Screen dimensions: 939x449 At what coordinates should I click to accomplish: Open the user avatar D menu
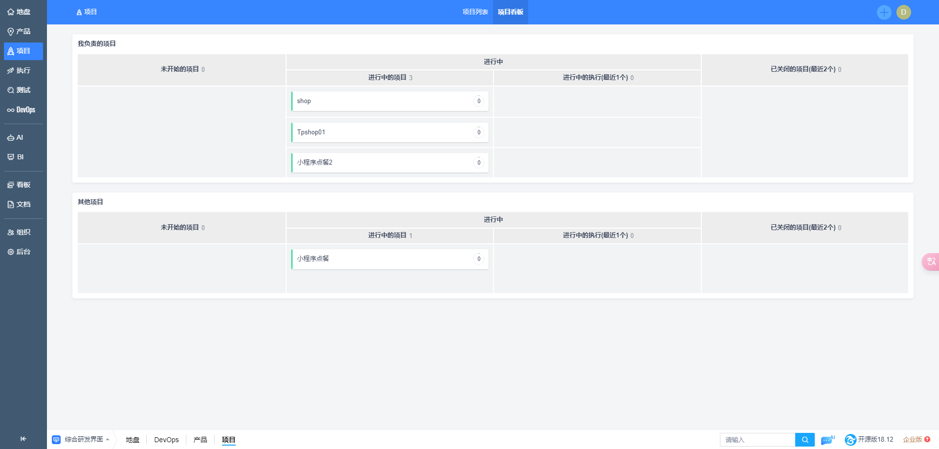(x=903, y=12)
